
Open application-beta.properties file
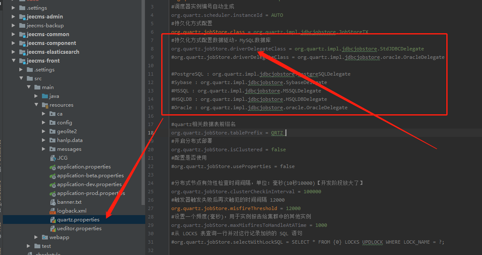pyautogui.click(x=90, y=176)
